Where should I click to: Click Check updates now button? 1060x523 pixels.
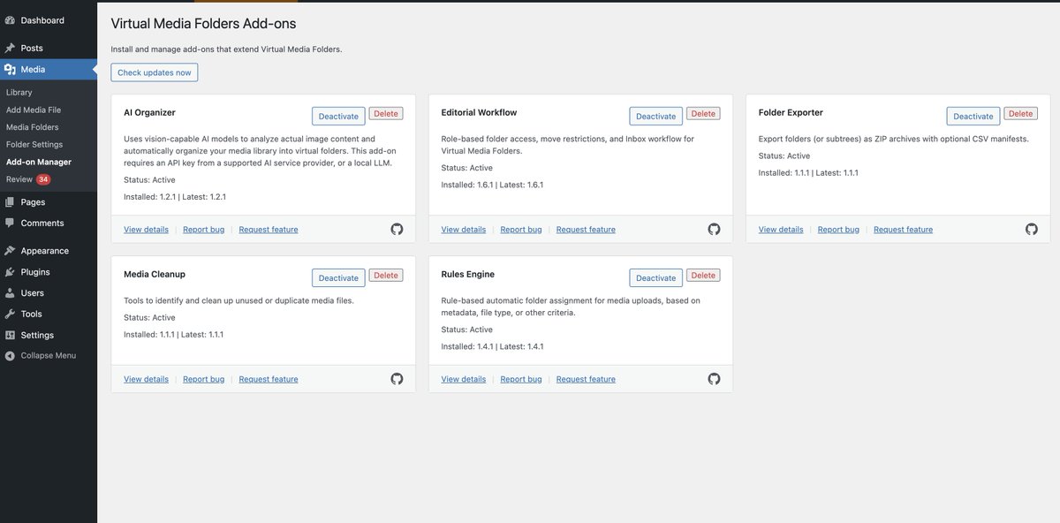[155, 72]
